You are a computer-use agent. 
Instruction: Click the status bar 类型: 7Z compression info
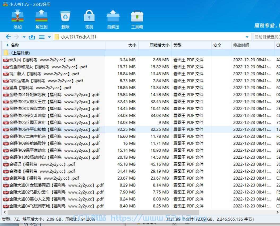[48, 219]
